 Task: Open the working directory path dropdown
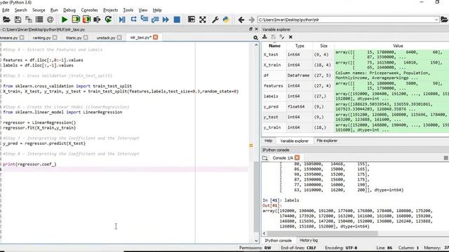436,20
